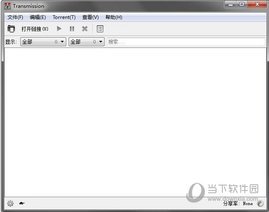Open the gear options menu in status bar
The height and width of the screenshot is (212, 269).
(10, 203)
